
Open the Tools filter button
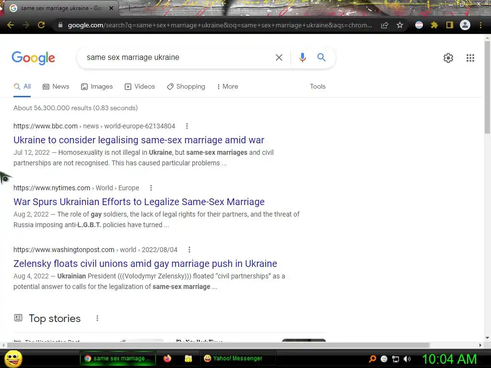click(317, 87)
